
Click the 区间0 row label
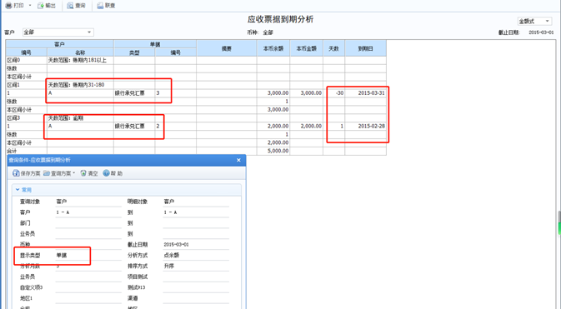point(13,60)
